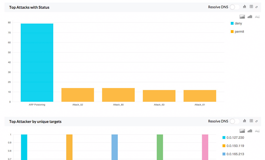265x160 pixels.
Task: Open table view for Top Attacker widget
Action: (x=251, y=121)
